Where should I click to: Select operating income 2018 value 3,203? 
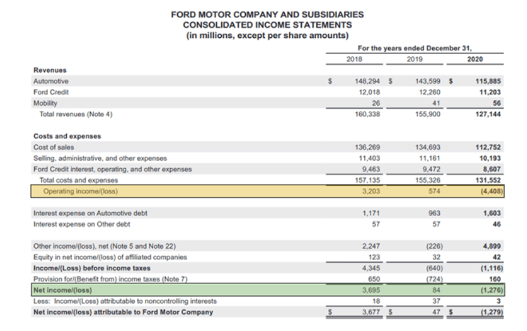(x=371, y=191)
